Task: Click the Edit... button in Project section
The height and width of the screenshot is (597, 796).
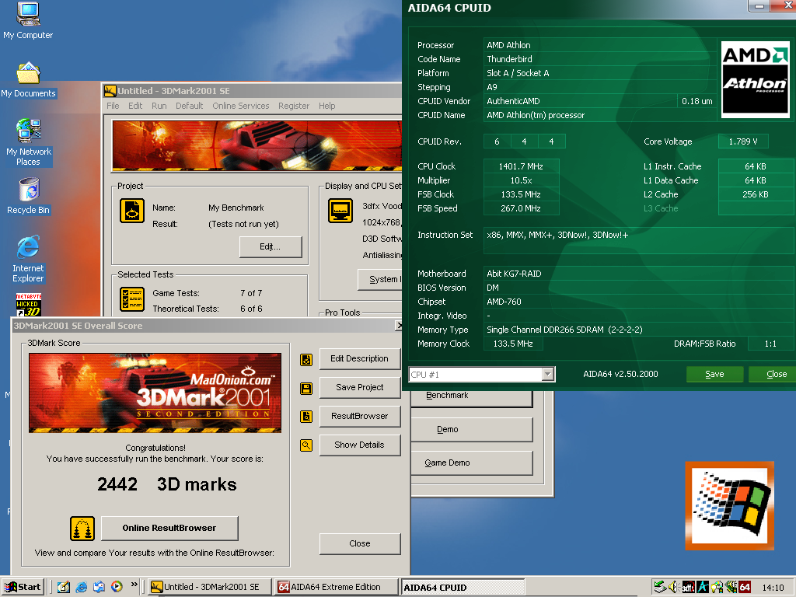Action: (271, 246)
